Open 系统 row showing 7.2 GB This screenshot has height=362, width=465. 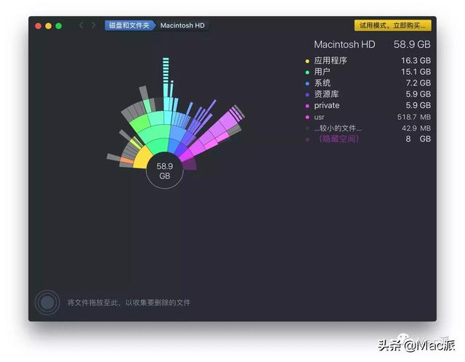(368, 83)
